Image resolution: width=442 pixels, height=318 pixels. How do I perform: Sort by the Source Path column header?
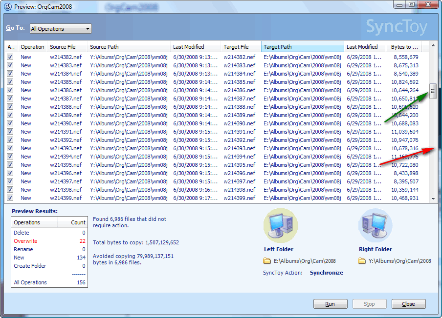coord(129,47)
